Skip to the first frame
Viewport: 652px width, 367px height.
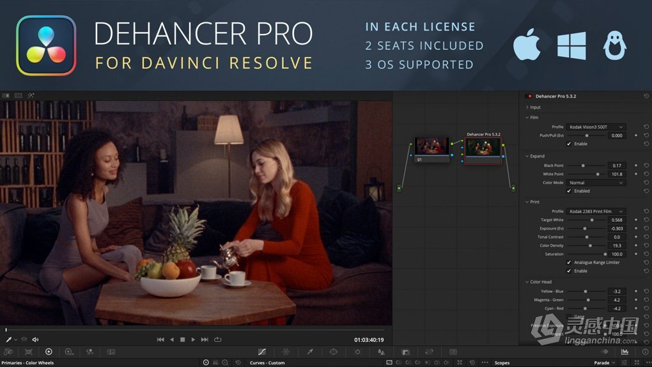160,340
